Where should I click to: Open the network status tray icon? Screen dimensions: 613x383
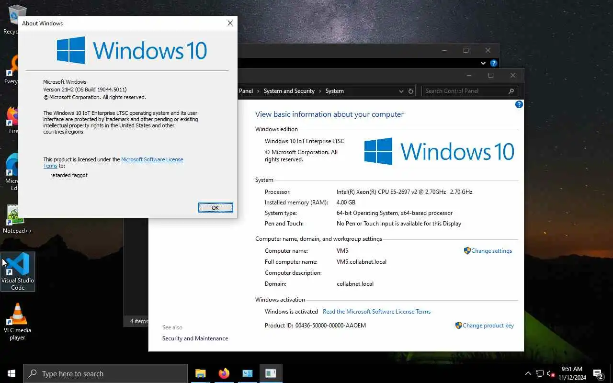tap(540, 373)
